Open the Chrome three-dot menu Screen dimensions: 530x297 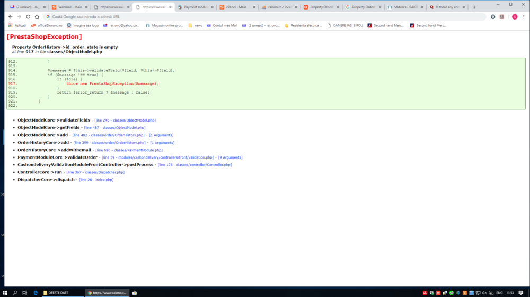[524, 17]
